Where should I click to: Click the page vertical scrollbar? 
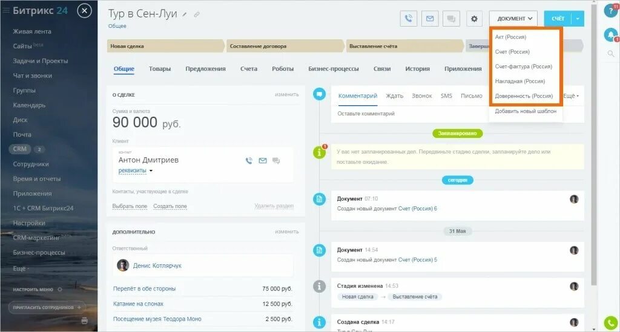click(x=593, y=146)
